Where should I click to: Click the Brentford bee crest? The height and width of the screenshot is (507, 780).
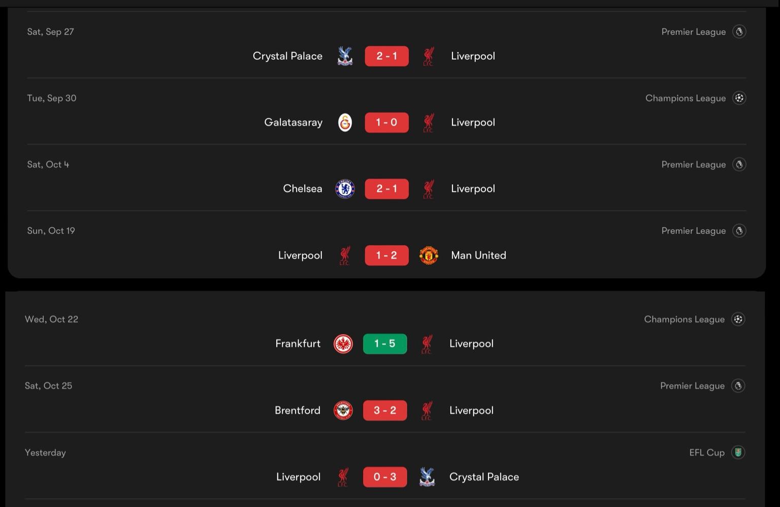coord(343,410)
